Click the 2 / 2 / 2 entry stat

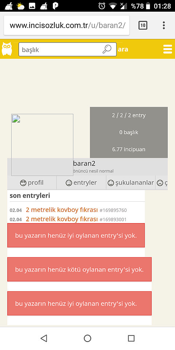129,116
